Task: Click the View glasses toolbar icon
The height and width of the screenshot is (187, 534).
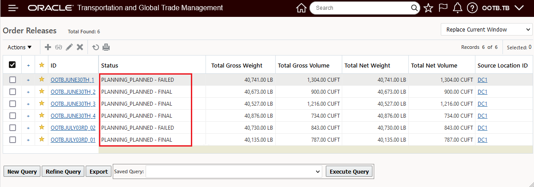Action: coord(59,47)
